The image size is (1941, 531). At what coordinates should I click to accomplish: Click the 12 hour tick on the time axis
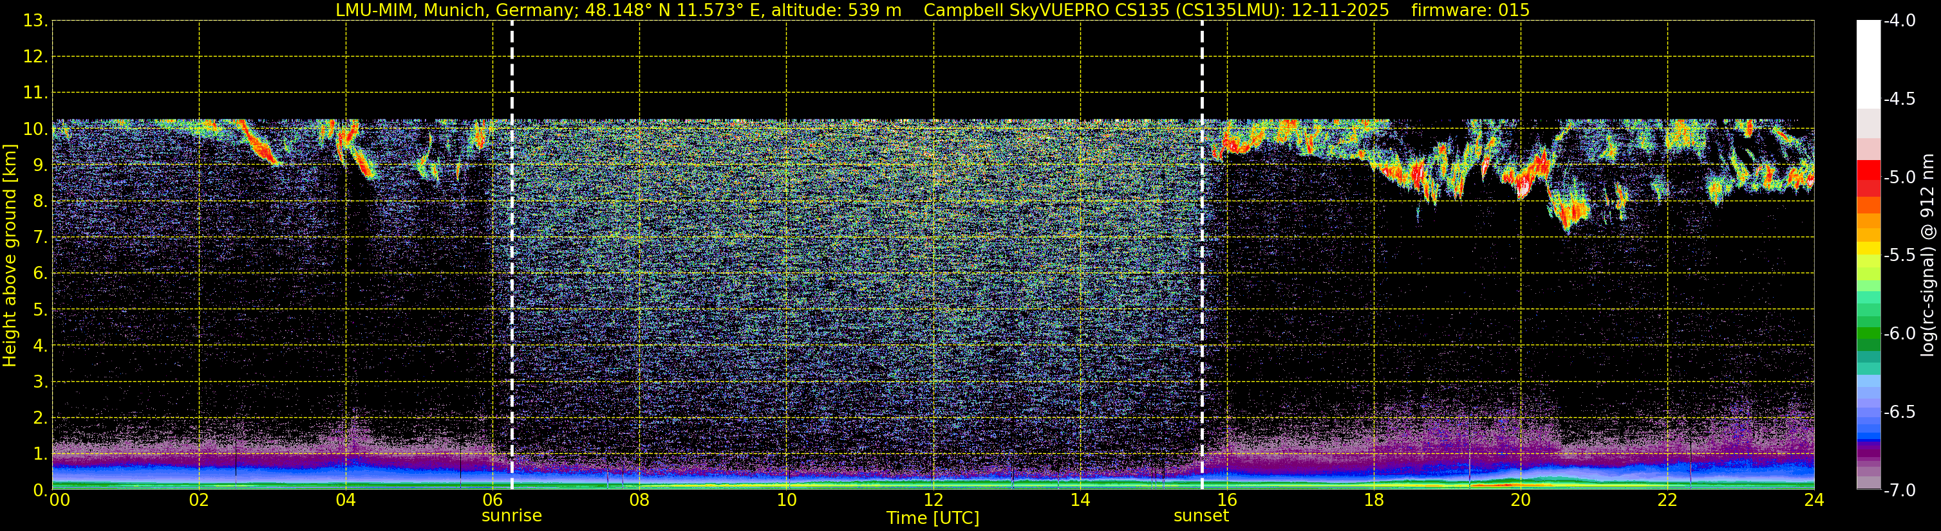[x=933, y=501]
